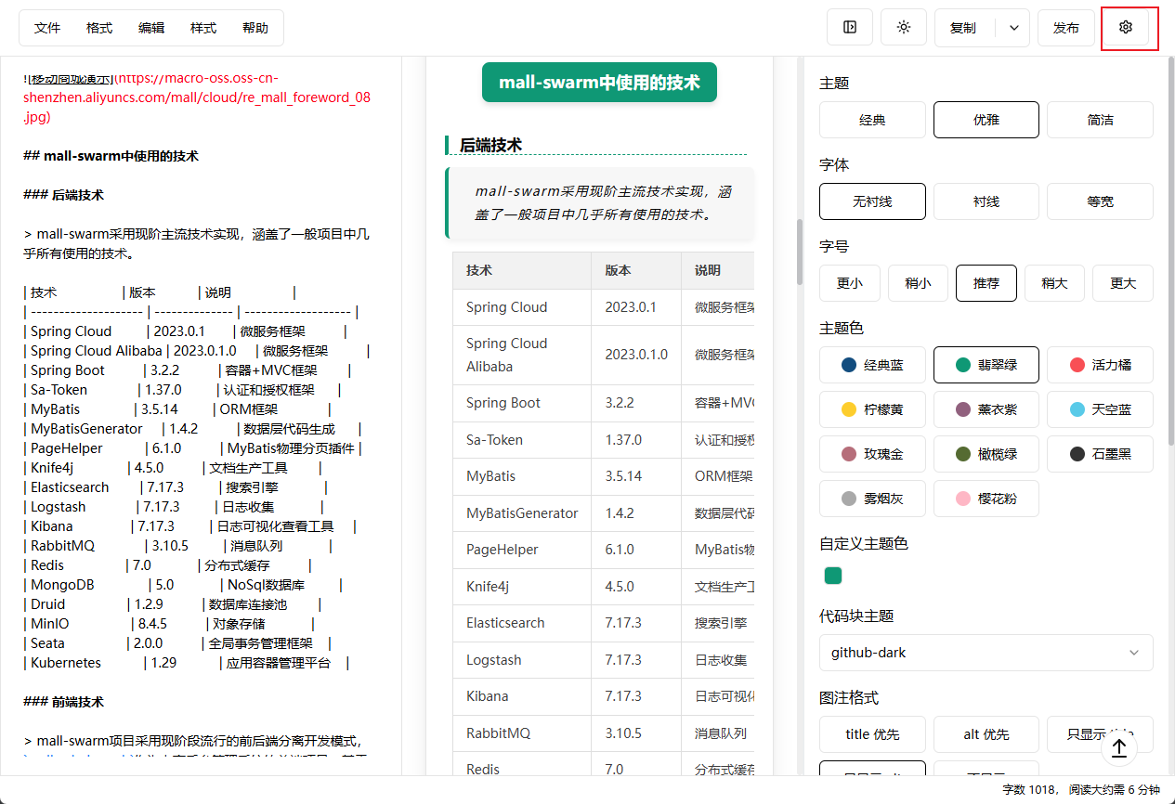1175x804 pixels.
Task: Set font size to 更大
Action: pyautogui.click(x=1123, y=283)
